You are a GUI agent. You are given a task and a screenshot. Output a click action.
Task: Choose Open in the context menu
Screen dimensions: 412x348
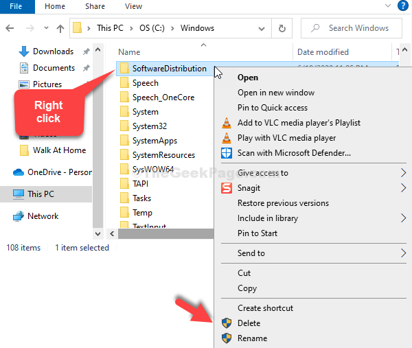tap(312, 78)
